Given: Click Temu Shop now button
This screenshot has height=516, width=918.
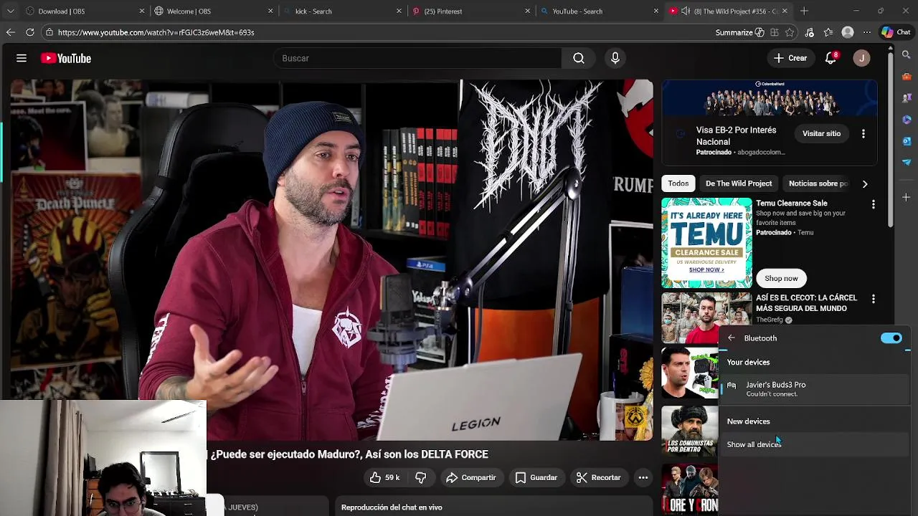Looking at the screenshot, I should point(781,278).
